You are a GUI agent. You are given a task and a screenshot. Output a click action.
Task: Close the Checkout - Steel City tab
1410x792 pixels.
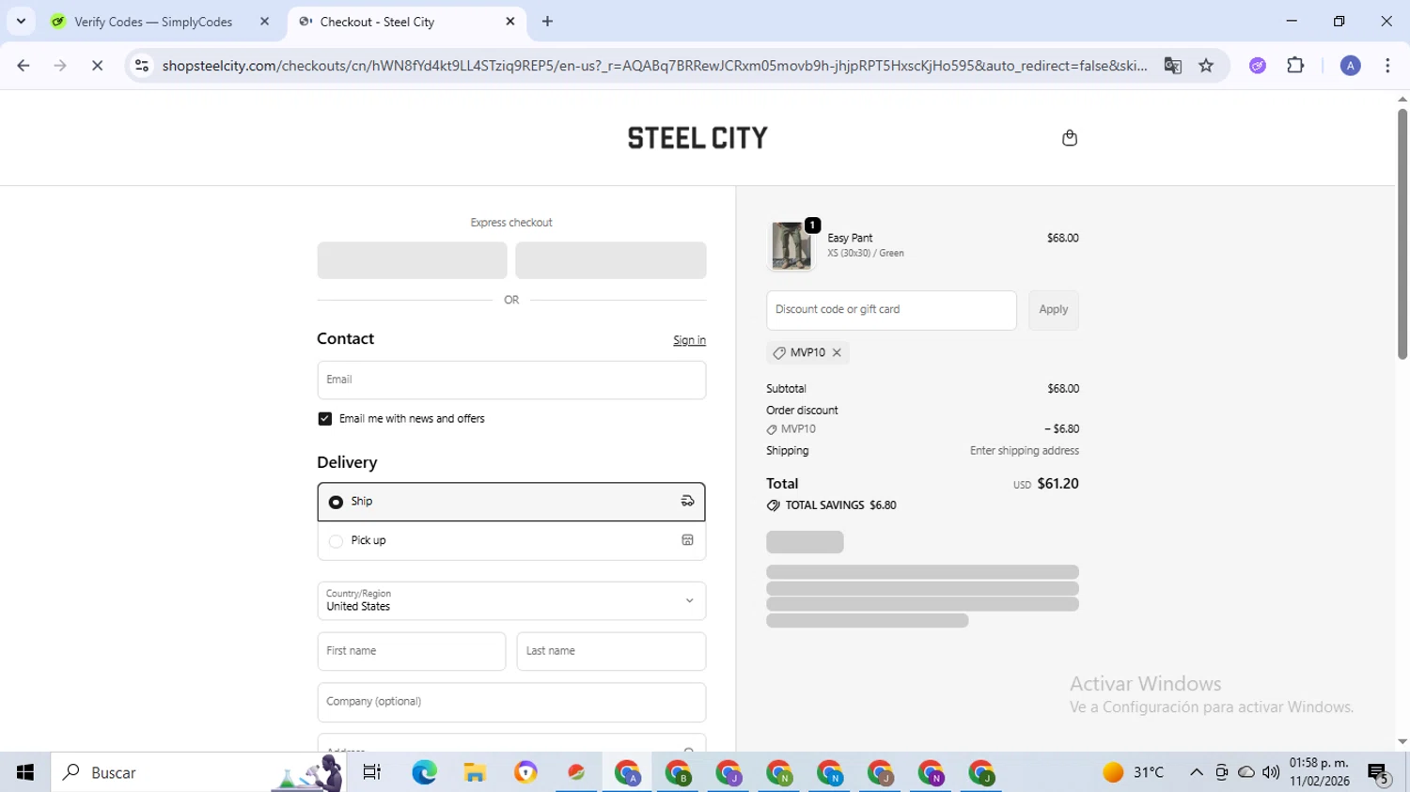point(510,22)
